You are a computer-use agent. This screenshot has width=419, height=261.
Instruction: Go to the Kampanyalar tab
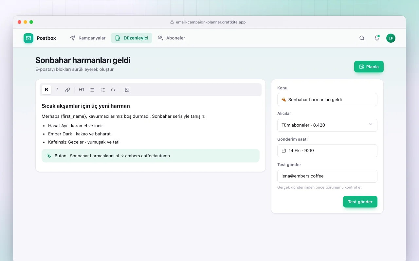pyautogui.click(x=88, y=38)
